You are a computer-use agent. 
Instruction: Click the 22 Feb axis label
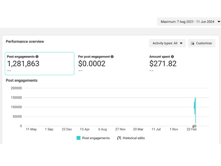pyautogui.click(x=191, y=129)
